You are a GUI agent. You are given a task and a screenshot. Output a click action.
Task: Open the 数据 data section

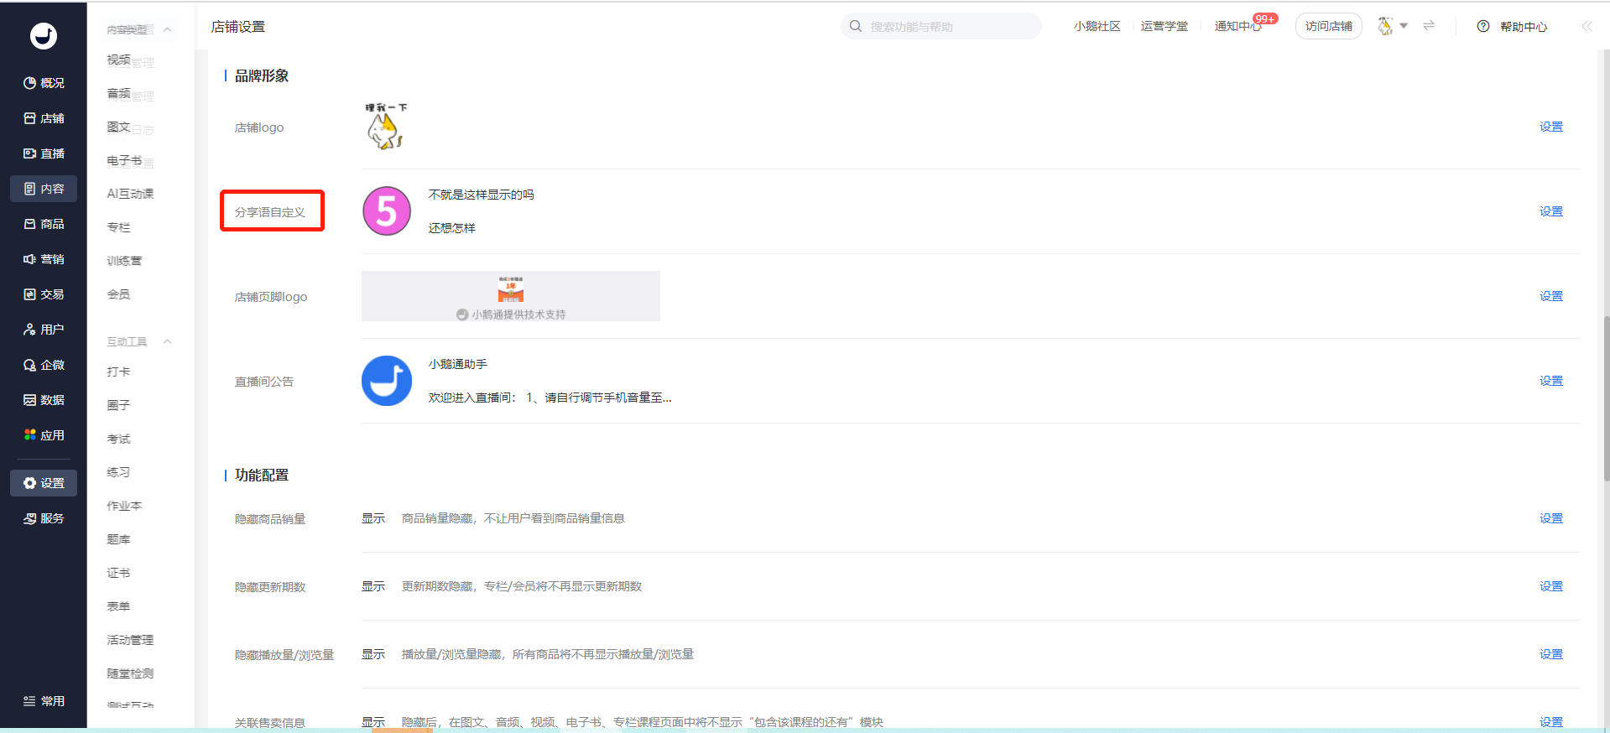pyautogui.click(x=44, y=400)
